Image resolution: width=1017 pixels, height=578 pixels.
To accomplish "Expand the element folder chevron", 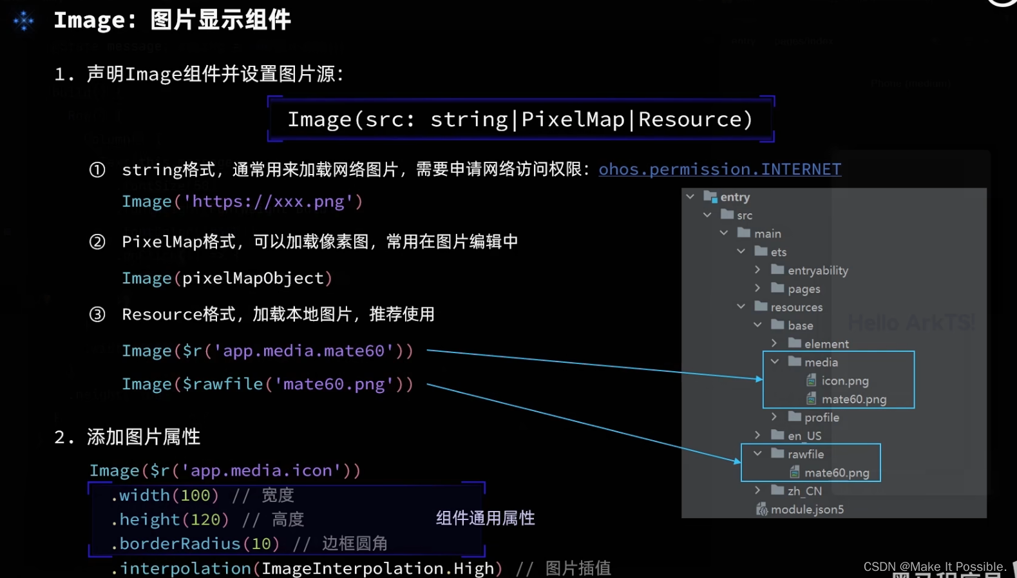I will click(x=774, y=343).
